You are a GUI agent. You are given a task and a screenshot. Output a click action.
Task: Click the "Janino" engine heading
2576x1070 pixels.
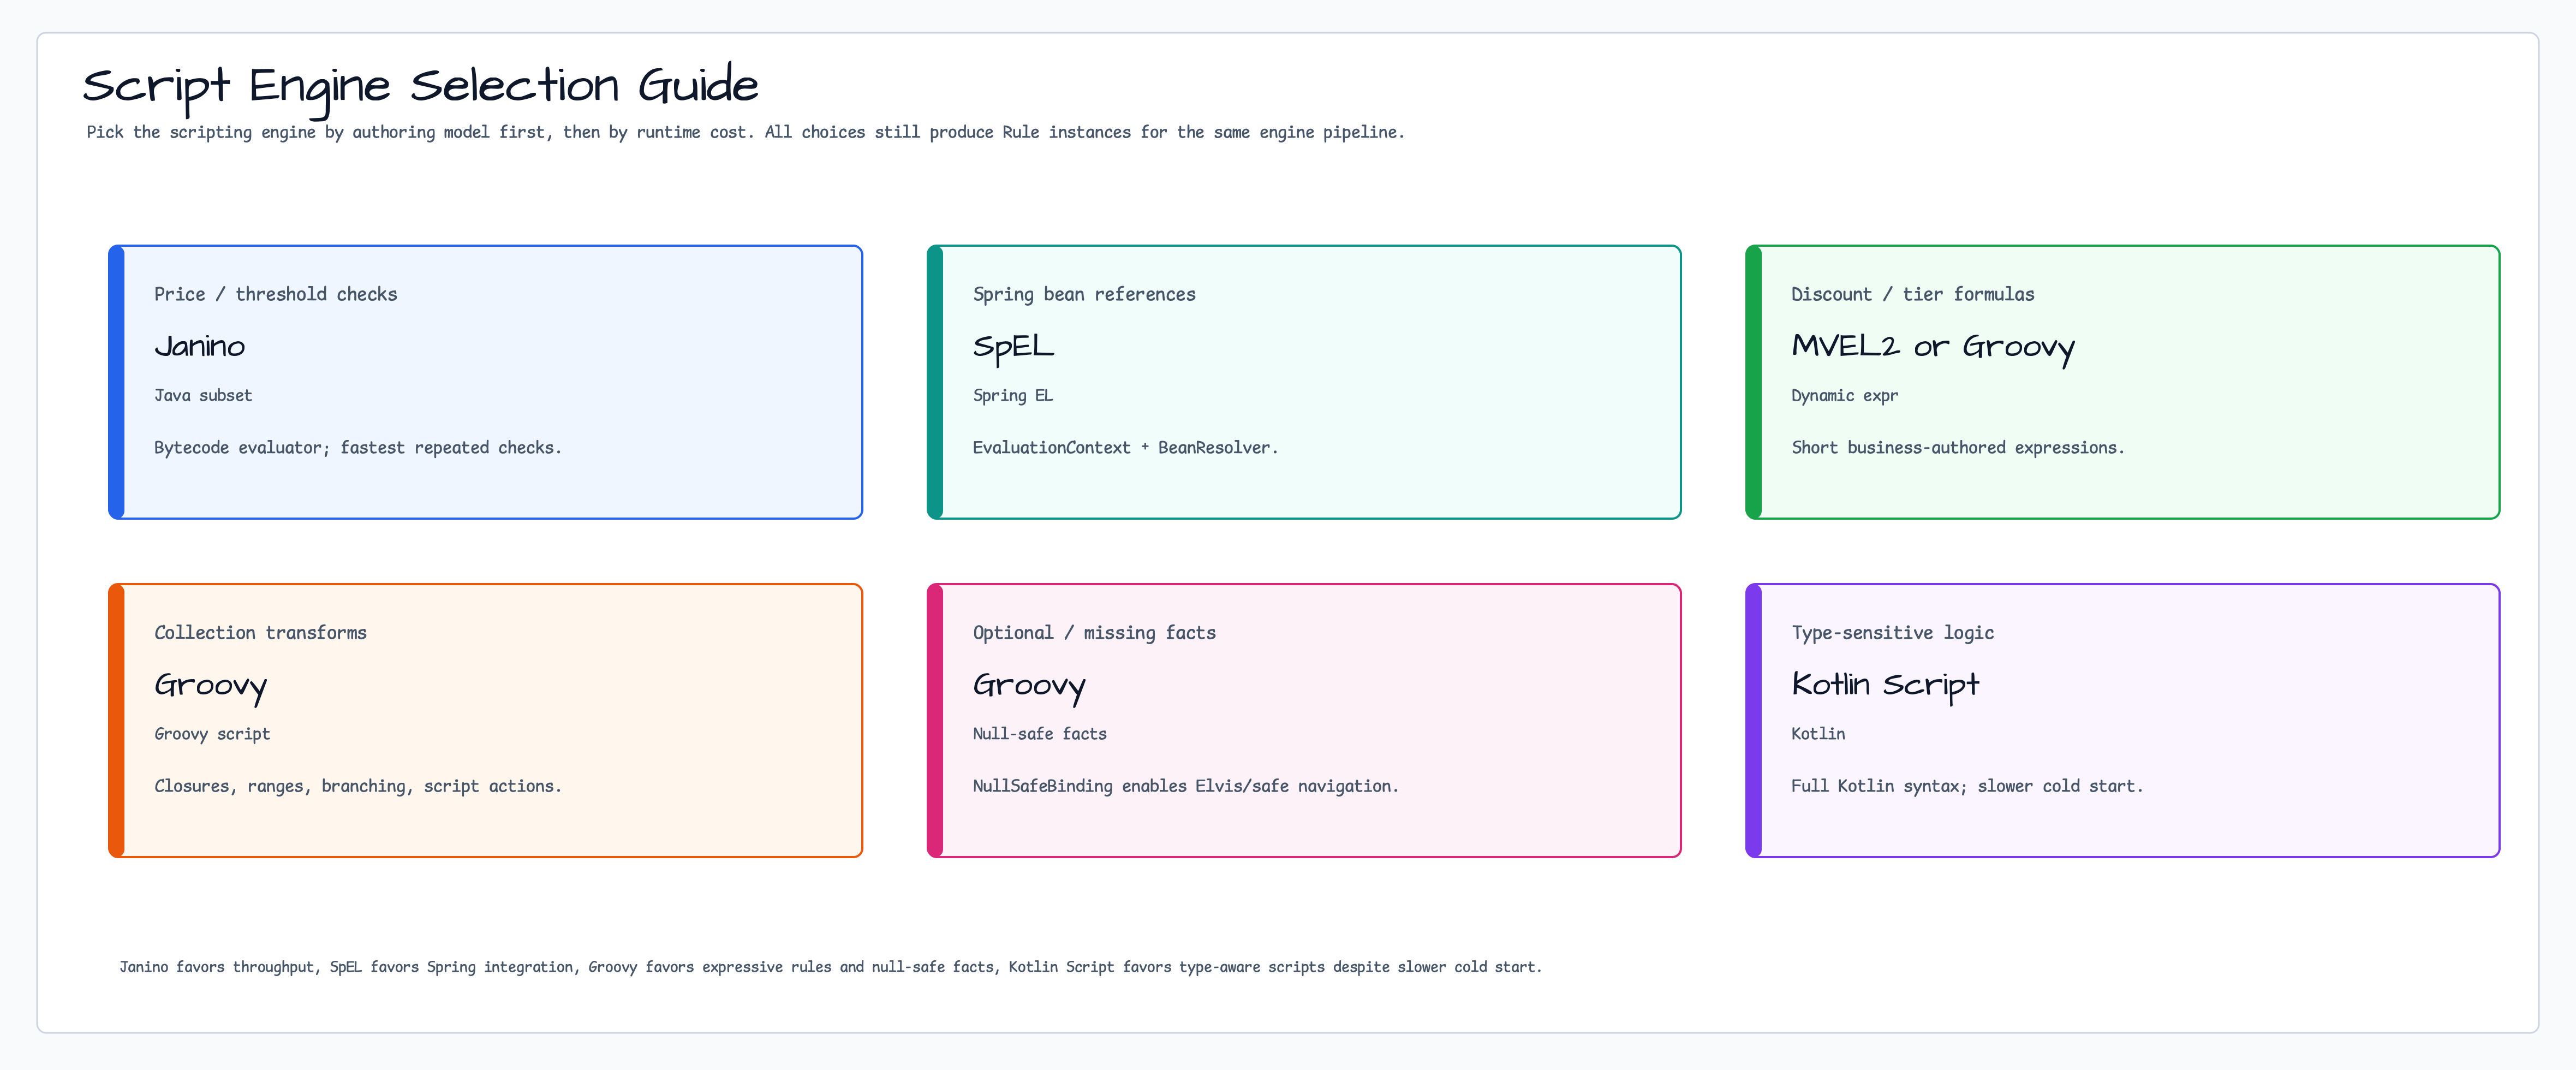[x=199, y=346]
